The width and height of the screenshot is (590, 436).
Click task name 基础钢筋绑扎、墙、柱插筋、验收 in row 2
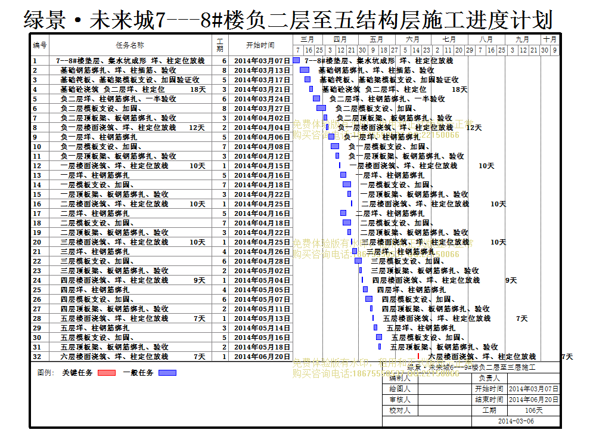coord(118,70)
